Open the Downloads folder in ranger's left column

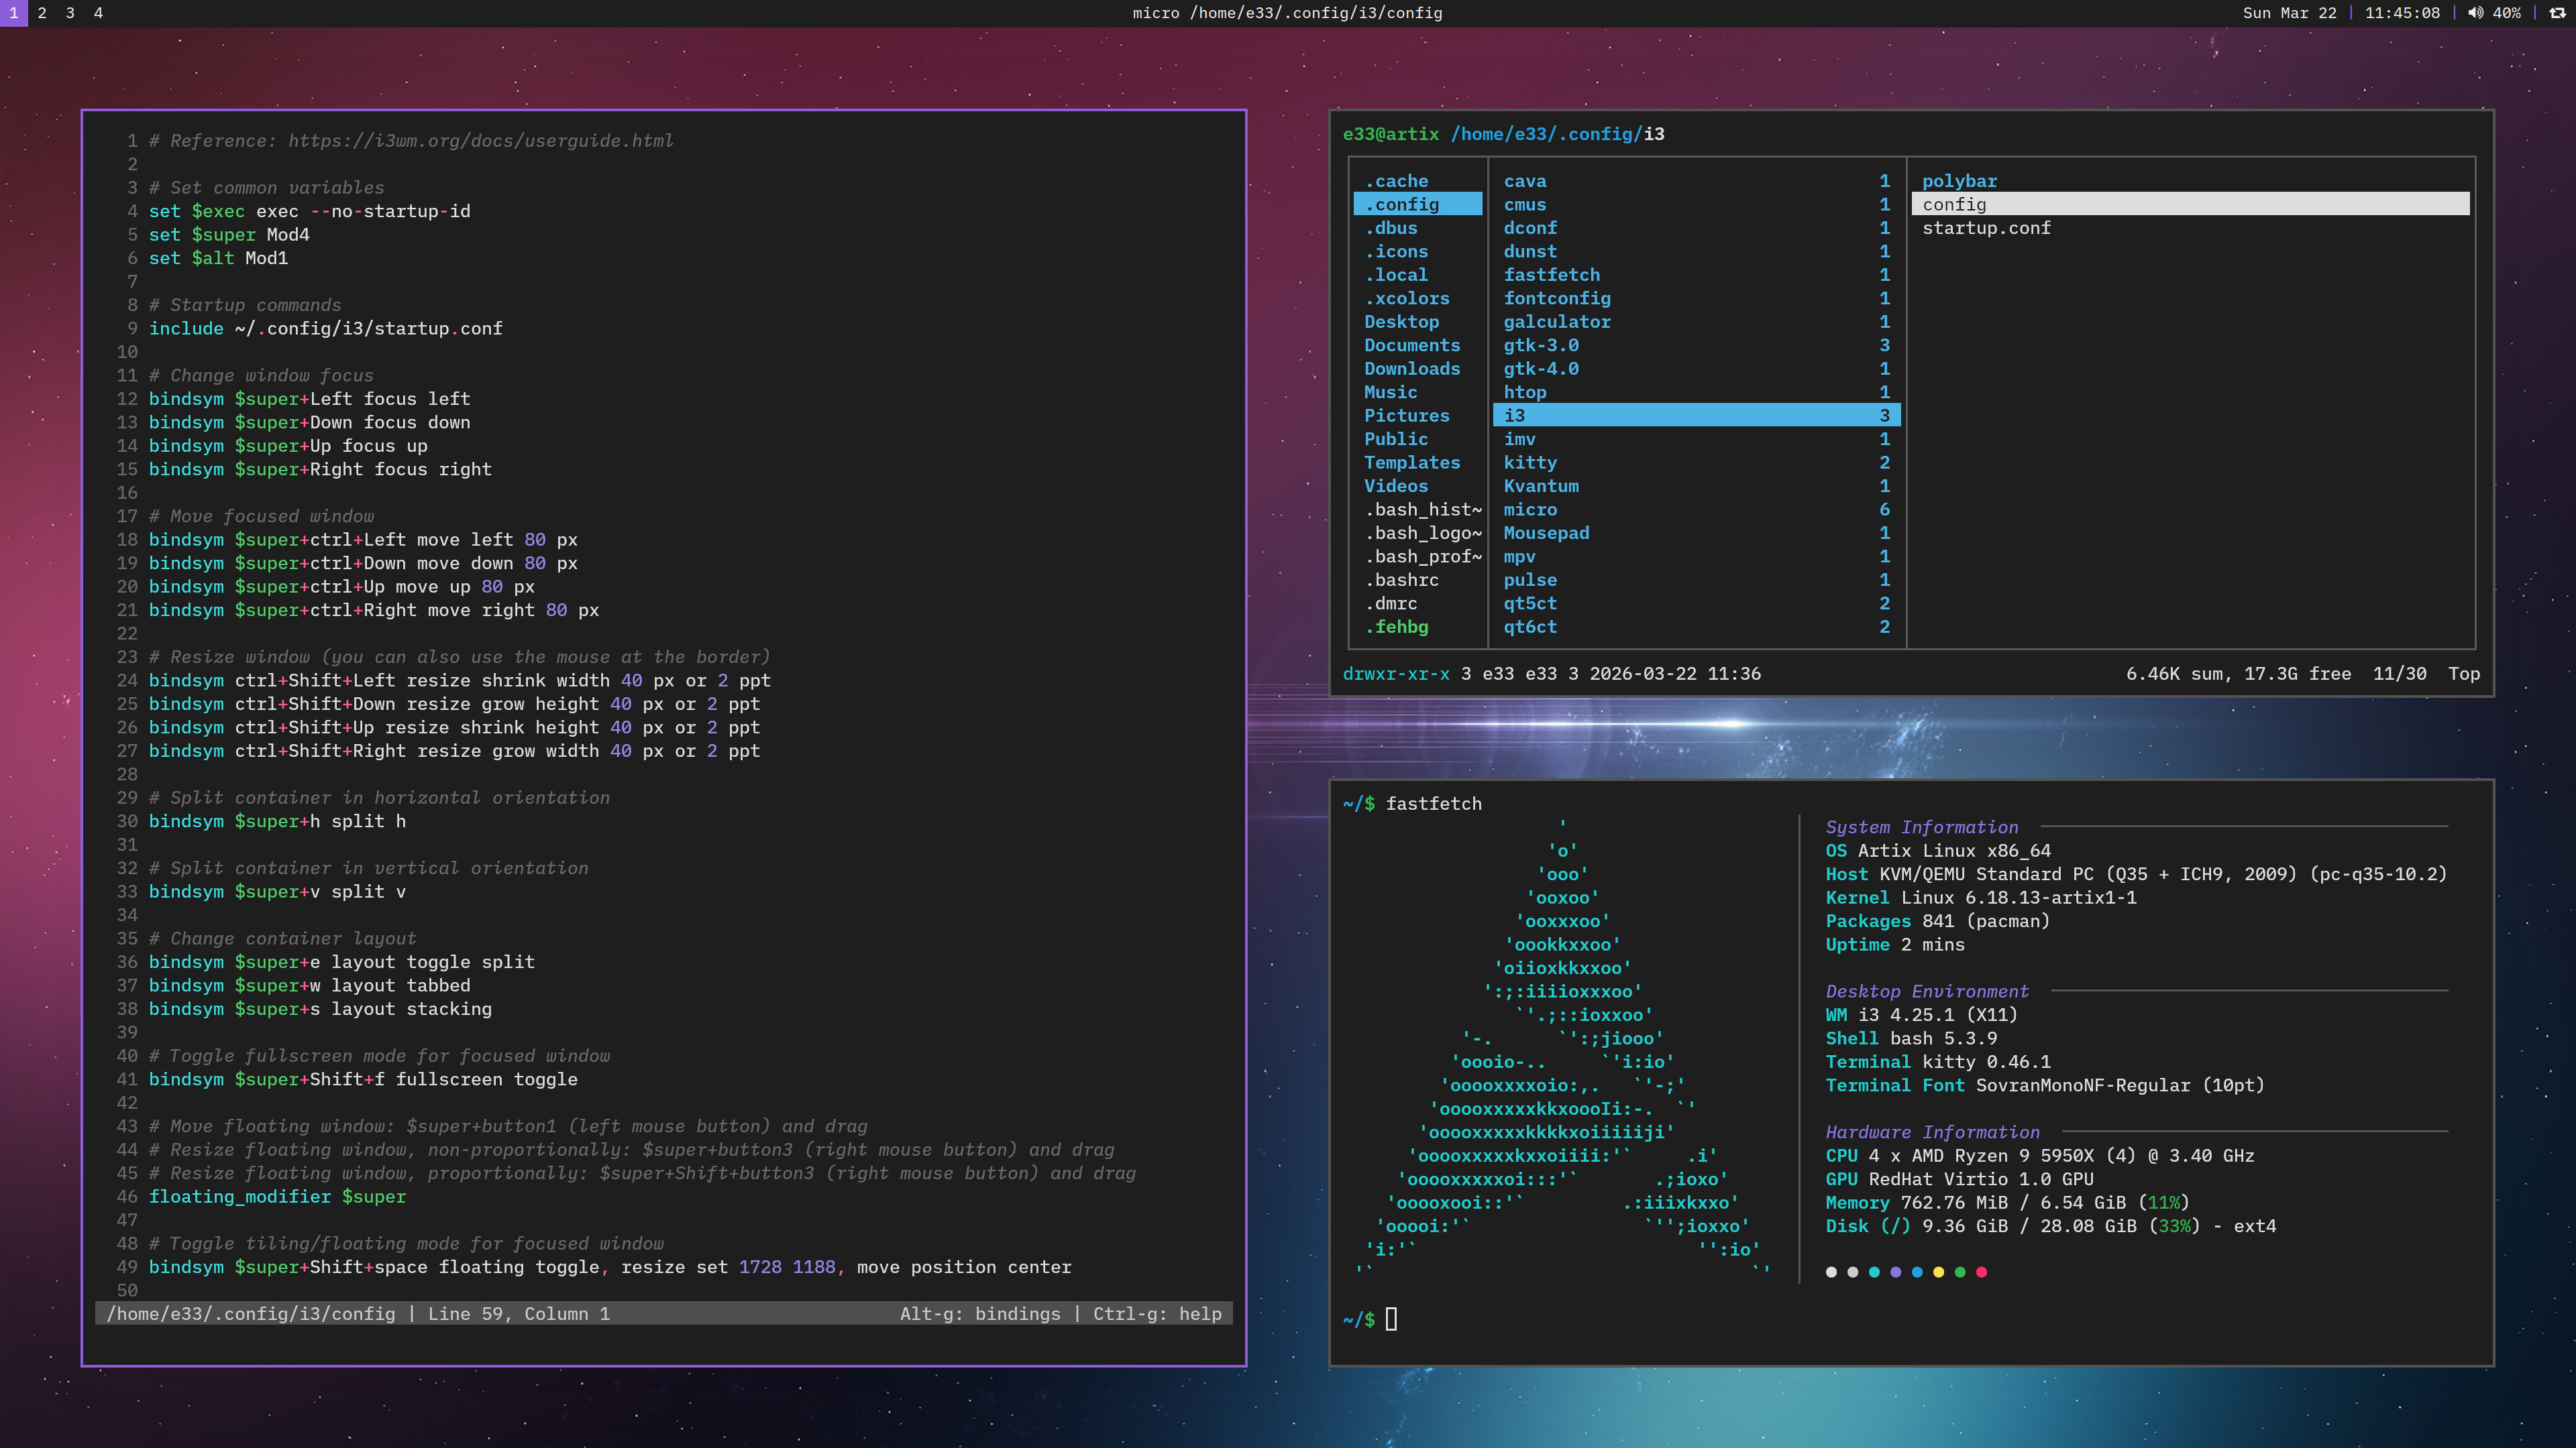coord(1412,369)
